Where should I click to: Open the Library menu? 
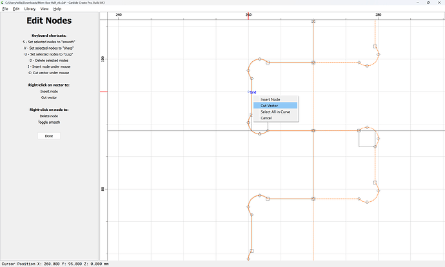pos(30,9)
